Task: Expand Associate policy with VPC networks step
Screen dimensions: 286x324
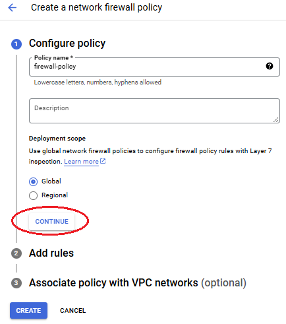Action: coord(138,283)
